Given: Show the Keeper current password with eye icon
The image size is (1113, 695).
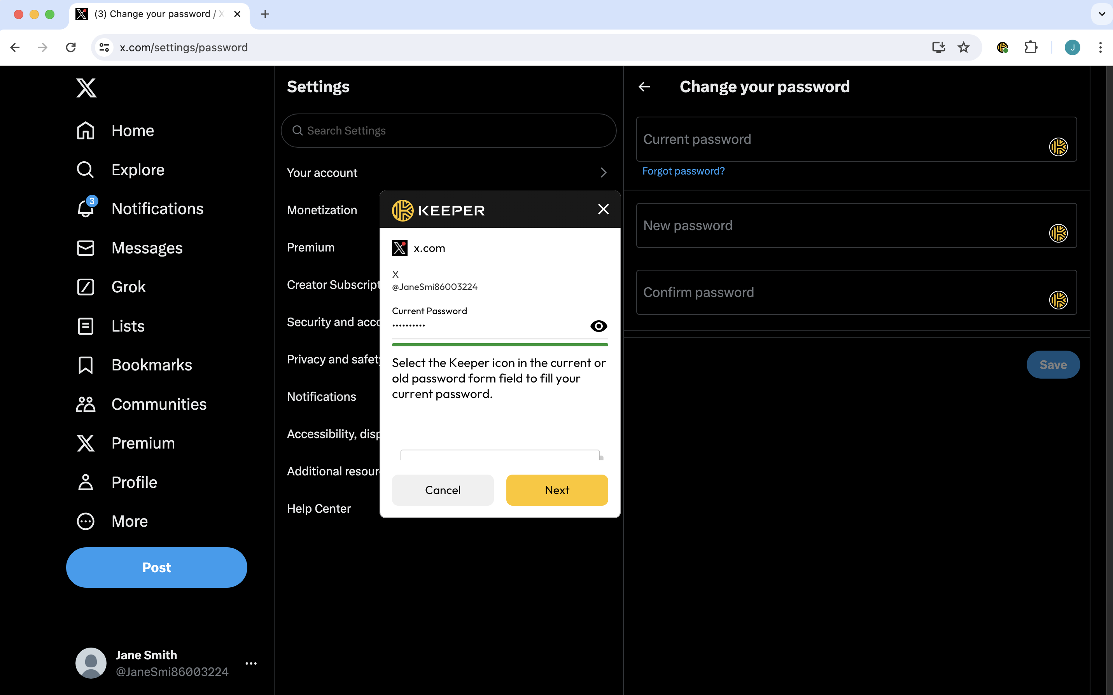Looking at the screenshot, I should click(598, 326).
